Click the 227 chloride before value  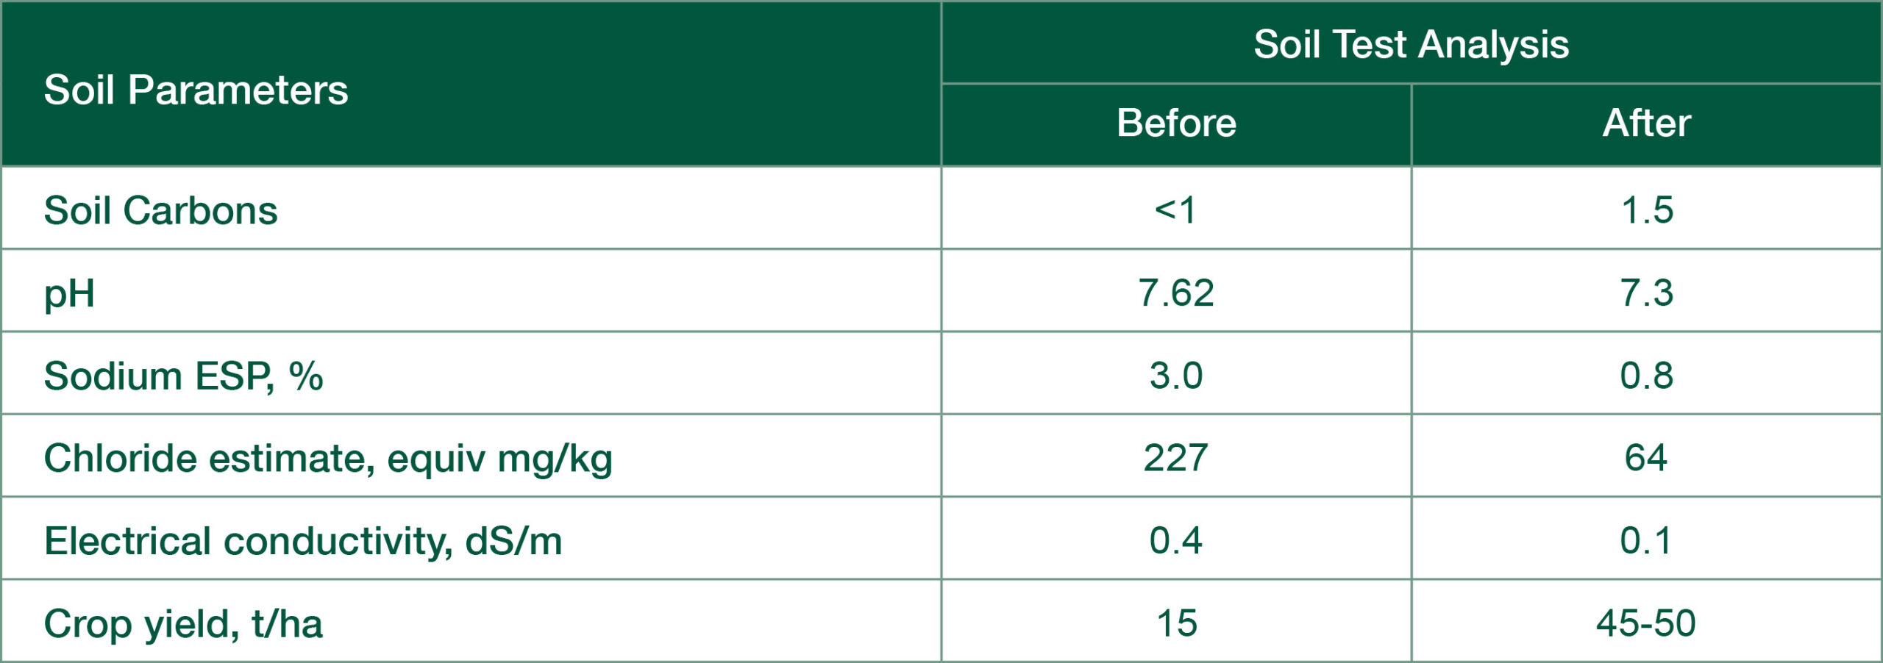pyautogui.click(x=1175, y=458)
